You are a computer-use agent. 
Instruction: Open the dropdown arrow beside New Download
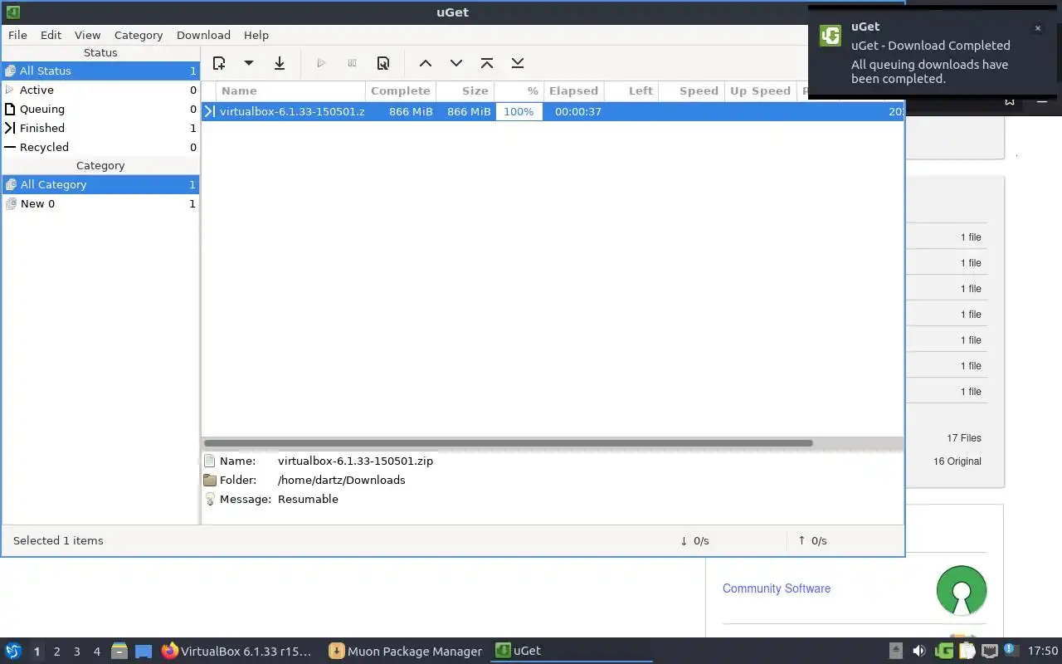click(248, 63)
